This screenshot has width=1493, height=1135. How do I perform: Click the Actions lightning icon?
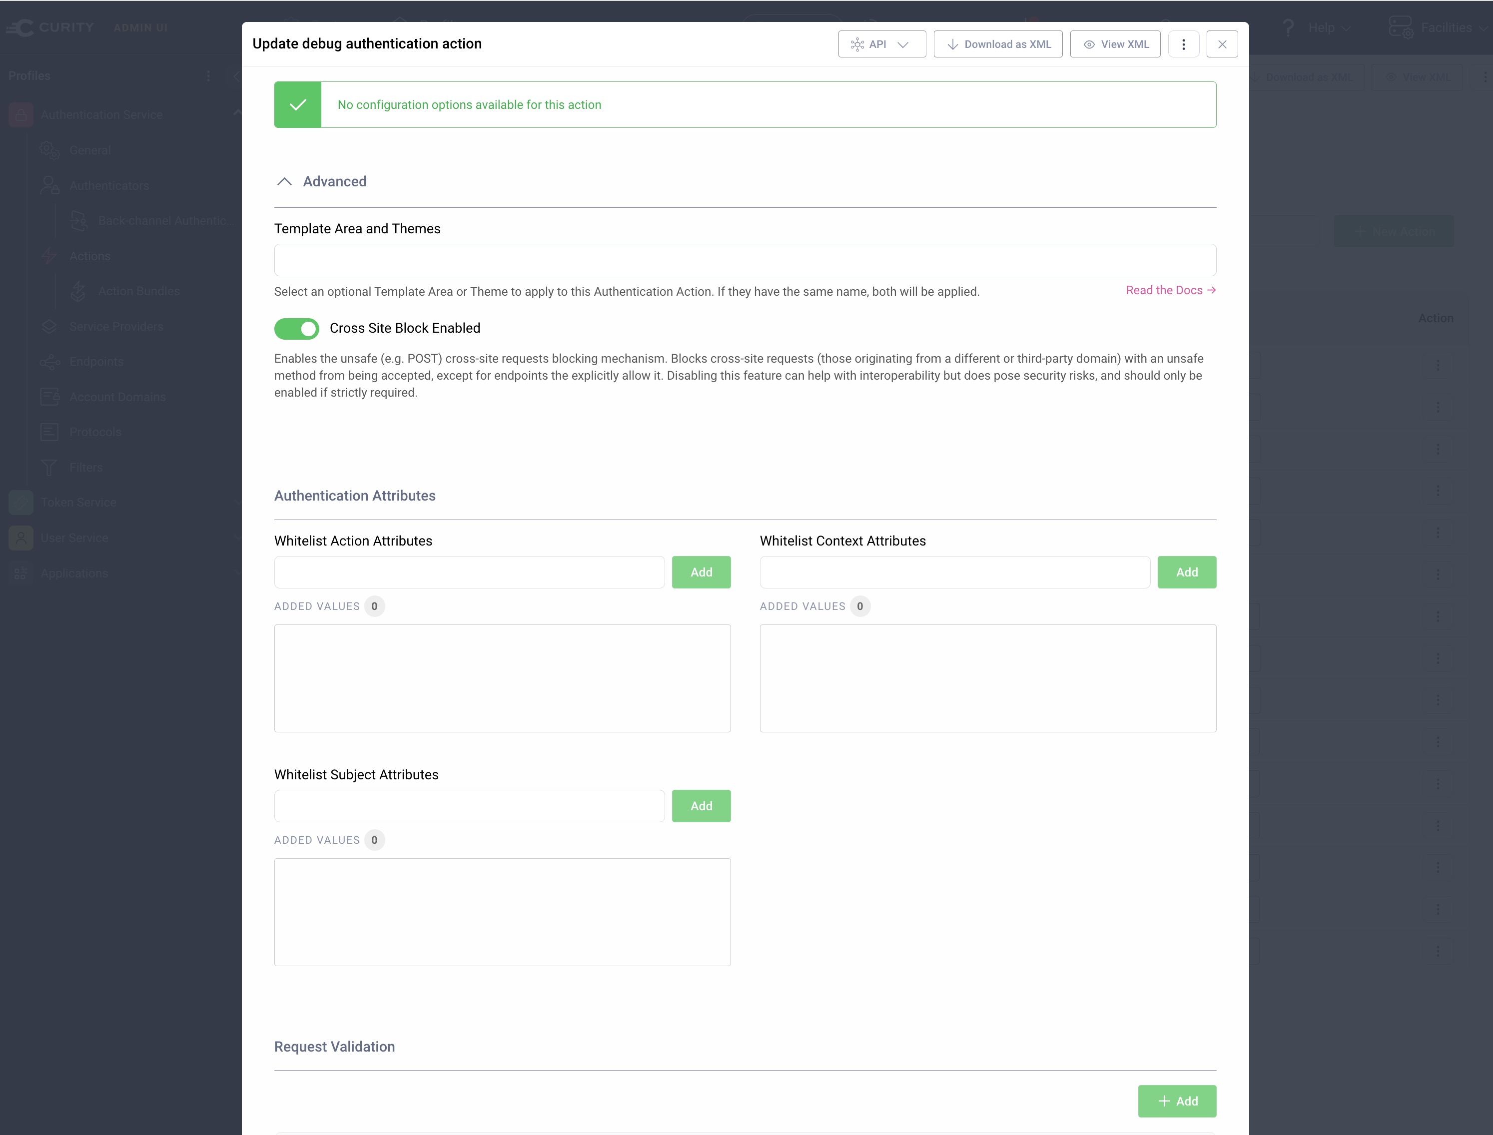48,255
